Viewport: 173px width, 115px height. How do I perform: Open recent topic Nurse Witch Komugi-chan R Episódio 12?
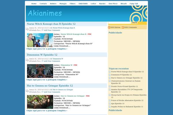(x=127, y=72)
